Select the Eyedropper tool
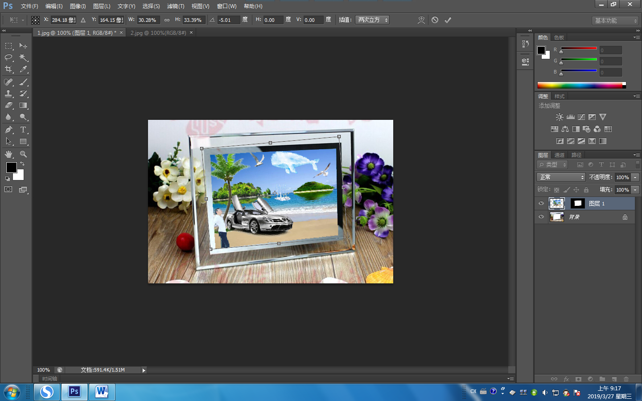Image resolution: width=642 pixels, height=401 pixels. pyautogui.click(x=23, y=69)
